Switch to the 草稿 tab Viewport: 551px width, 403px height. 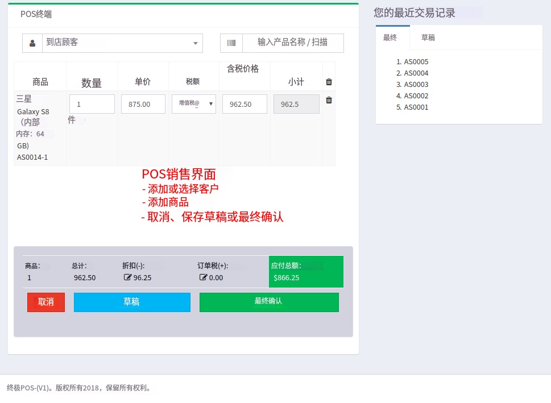click(x=428, y=38)
